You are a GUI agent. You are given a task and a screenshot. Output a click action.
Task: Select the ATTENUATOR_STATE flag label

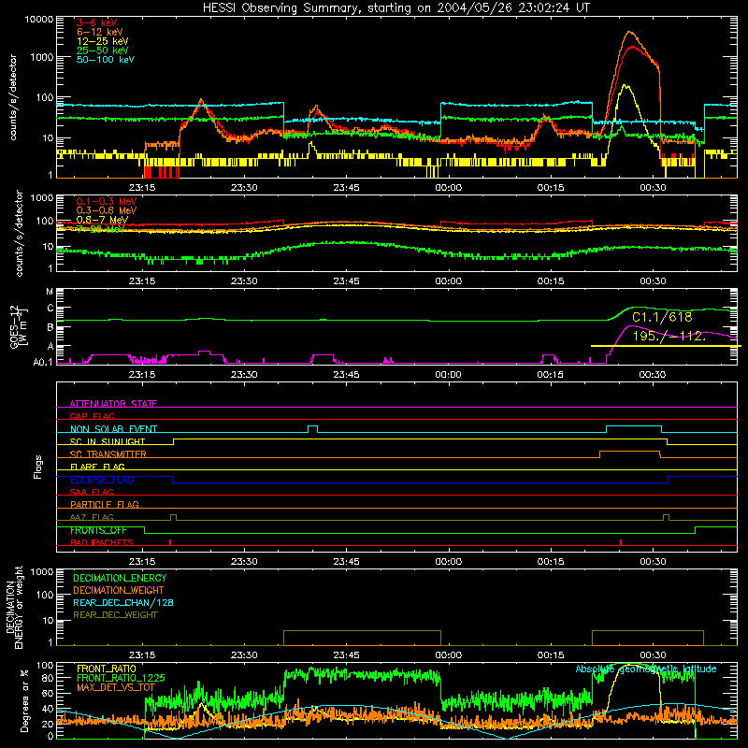tap(113, 404)
